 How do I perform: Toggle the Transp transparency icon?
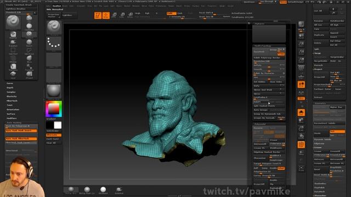(301, 153)
